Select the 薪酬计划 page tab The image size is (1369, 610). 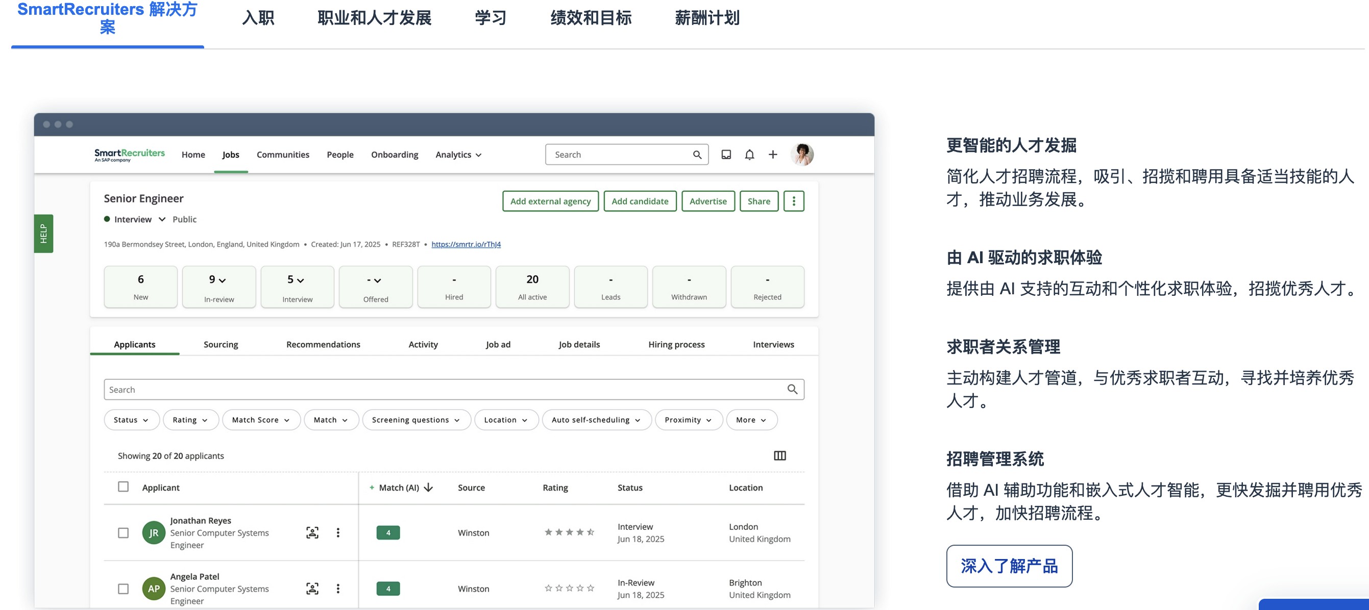pos(707,18)
